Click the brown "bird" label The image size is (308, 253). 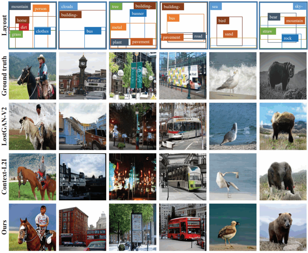223,21
